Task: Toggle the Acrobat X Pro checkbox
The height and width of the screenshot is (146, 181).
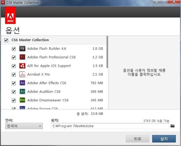Action: point(14,75)
